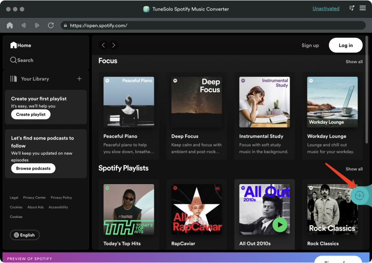Click the teal add-to-converter floating button
372x263 pixels.
tap(360, 196)
